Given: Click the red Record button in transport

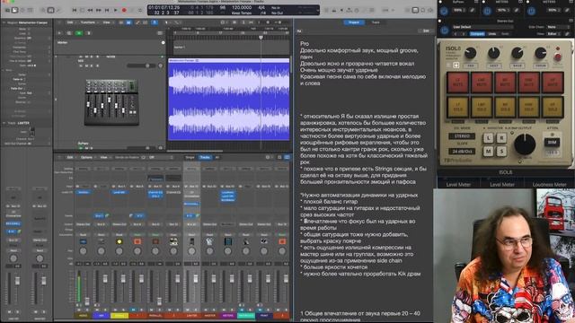Looking at the screenshot, I should click(x=124, y=10).
